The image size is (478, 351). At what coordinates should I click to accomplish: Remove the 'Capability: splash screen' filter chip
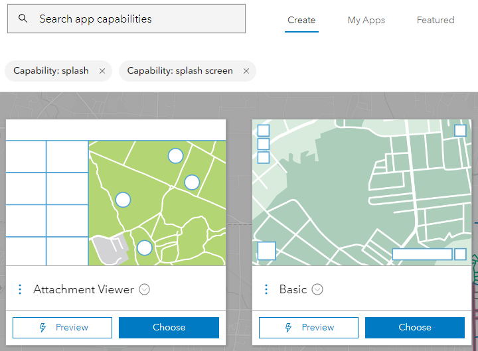pos(246,71)
